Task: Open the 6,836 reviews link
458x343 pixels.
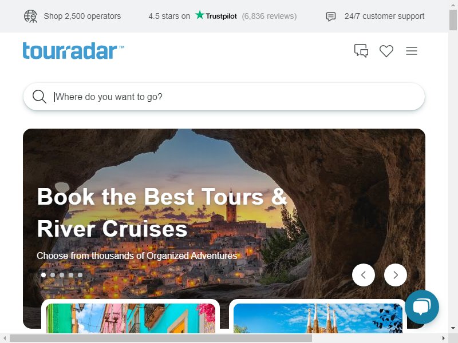Action: coord(269,16)
